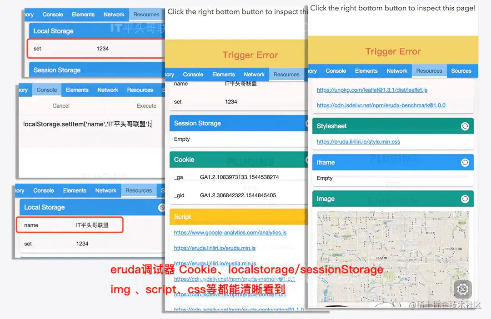Viewport: 491px width, 319px height.
Task: Select Console tab in the panel showing Cookie
Action: tap(193, 75)
